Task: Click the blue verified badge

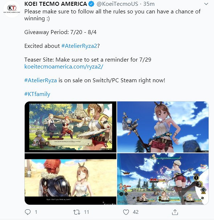Action: [x=91, y=4]
